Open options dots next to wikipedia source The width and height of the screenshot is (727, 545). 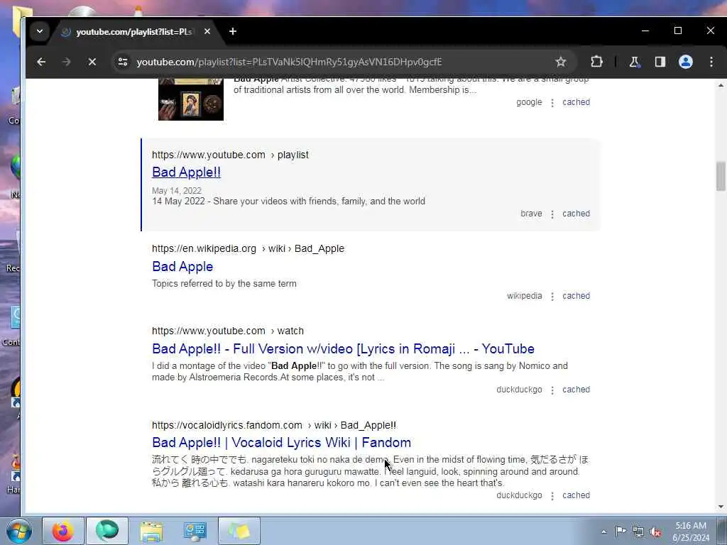pyautogui.click(x=552, y=296)
